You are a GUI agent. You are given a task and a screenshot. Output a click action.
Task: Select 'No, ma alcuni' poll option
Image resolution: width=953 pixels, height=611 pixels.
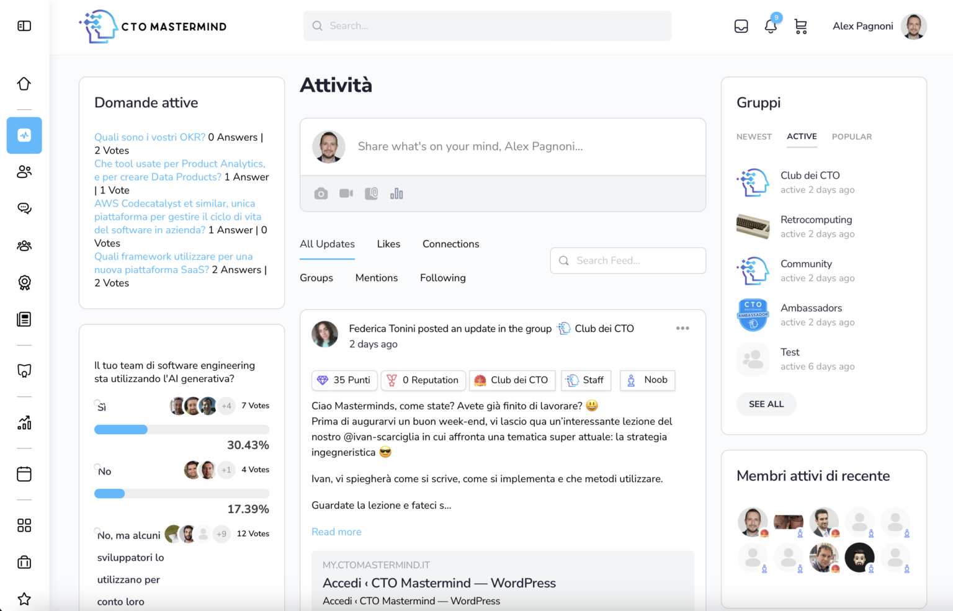coord(97,531)
